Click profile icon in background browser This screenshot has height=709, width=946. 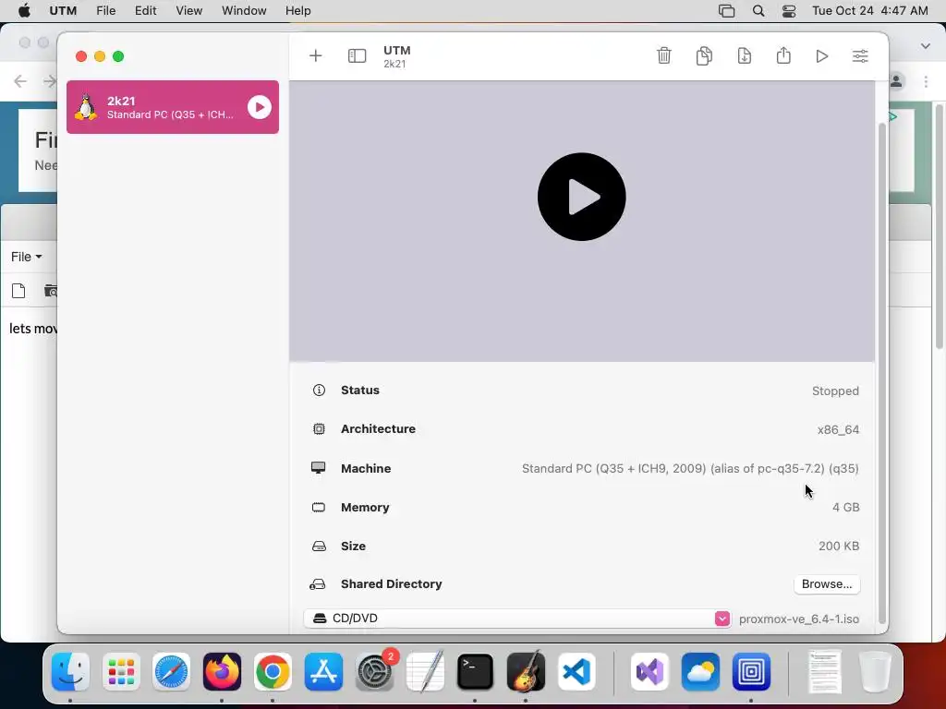896,81
